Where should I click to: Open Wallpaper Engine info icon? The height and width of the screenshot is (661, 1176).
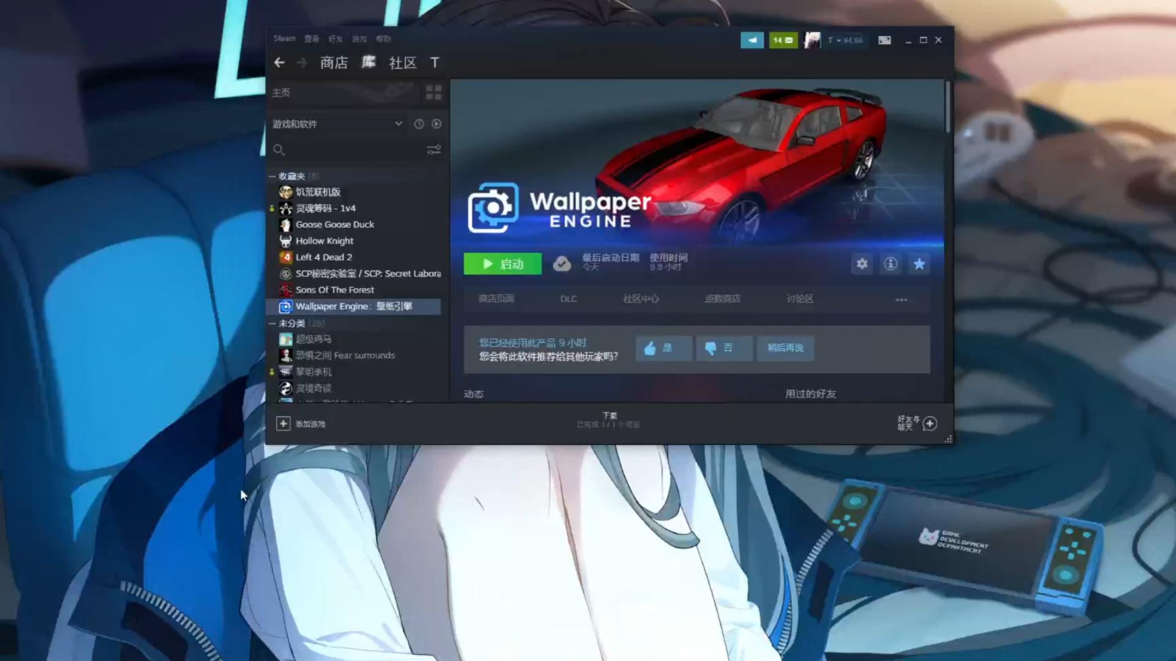(x=891, y=264)
